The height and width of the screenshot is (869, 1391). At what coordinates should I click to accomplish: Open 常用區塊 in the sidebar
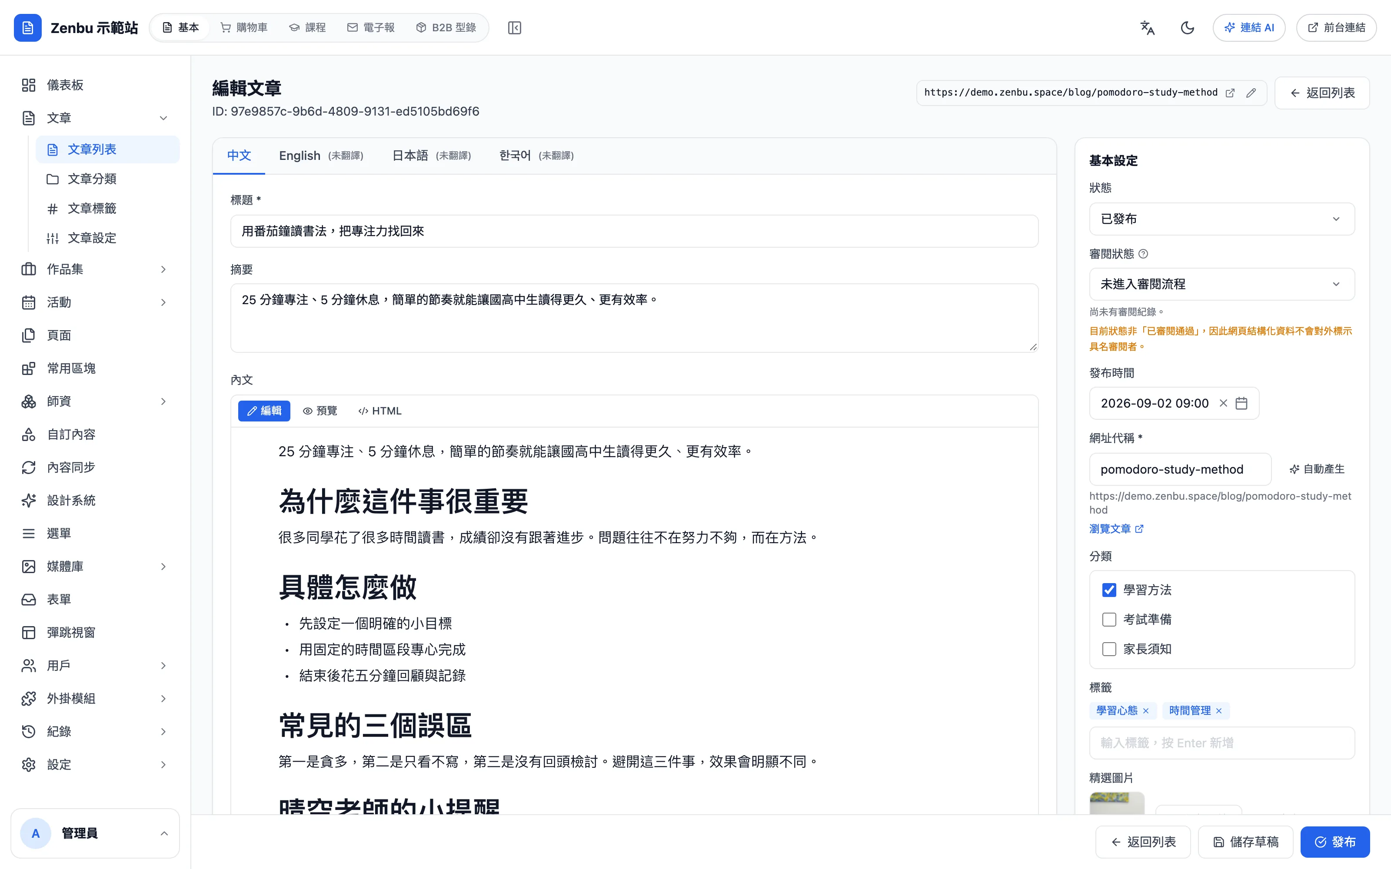[x=96, y=368]
